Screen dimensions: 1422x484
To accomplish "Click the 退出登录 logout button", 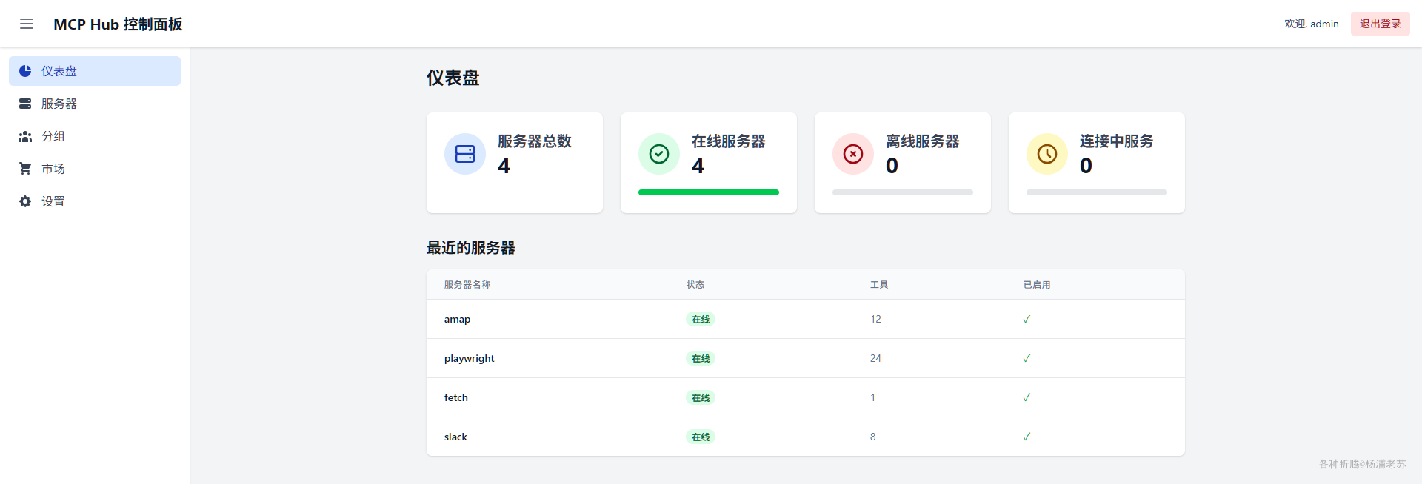I will click(1380, 24).
